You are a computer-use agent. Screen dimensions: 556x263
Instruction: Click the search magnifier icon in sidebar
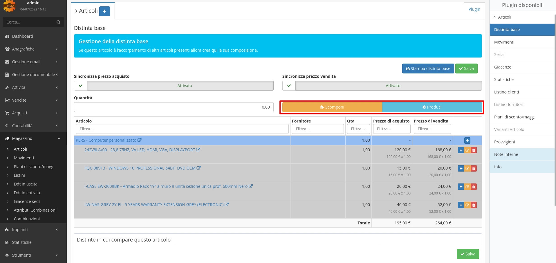click(x=58, y=22)
